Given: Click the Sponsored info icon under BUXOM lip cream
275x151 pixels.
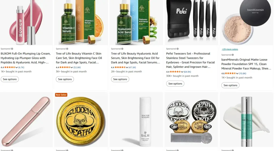Looking at the screenshot, I should point(12,49).
